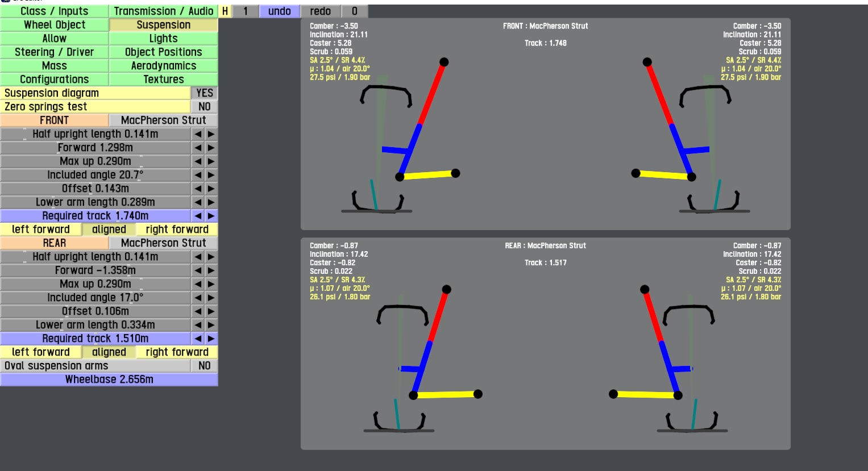The width and height of the screenshot is (868, 471).
Task: Click the H history button
Action: coord(225,11)
